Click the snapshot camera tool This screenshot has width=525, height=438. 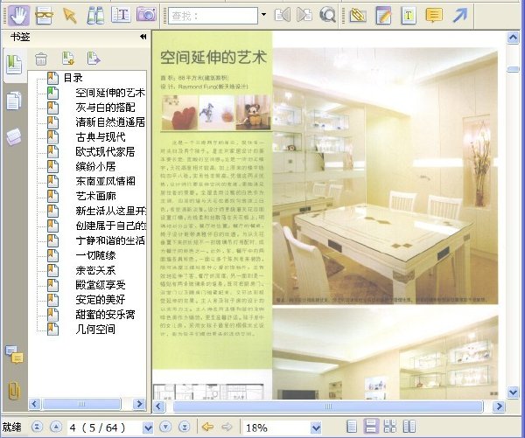click(x=146, y=14)
